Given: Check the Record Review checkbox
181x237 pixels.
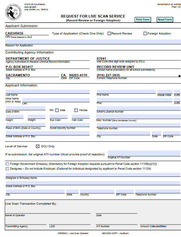Looking at the screenshot, I should pyautogui.click(x=109, y=34).
